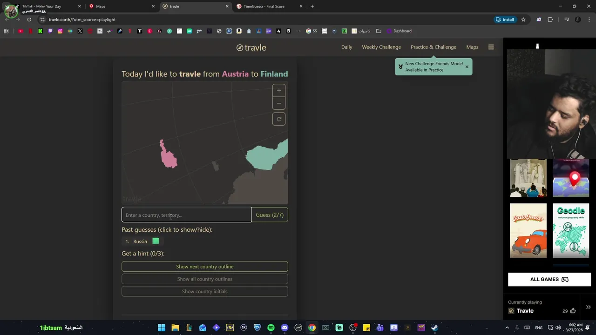Open Discord from taskbar

284,328
